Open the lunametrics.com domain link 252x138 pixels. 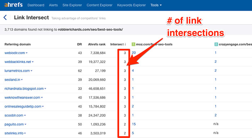17,71
